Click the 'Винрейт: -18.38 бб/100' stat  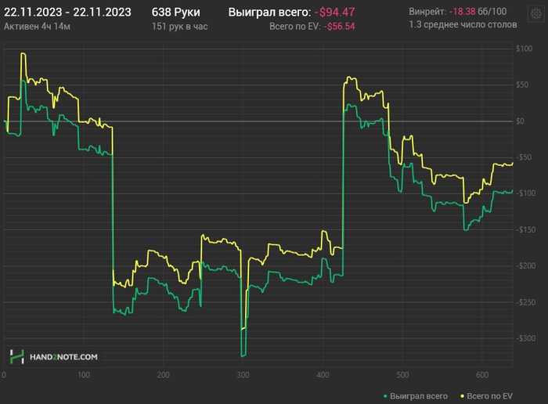457,12
